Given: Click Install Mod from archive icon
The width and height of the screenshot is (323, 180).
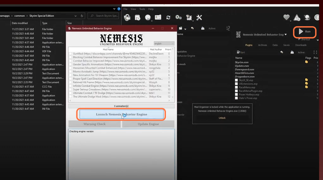Looking at the screenshot, I should [138, 17].
